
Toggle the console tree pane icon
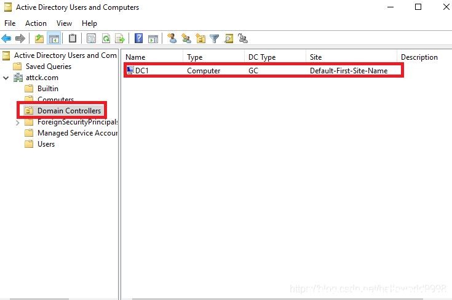click(x=54, y=38)
